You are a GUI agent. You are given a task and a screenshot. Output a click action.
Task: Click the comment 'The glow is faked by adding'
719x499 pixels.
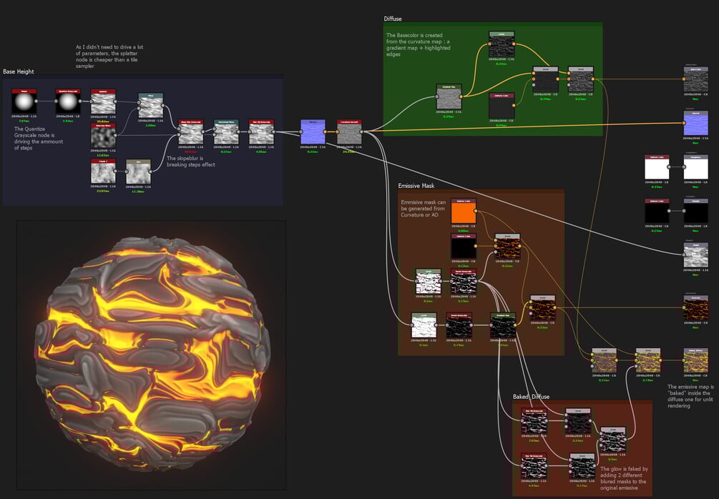[624, 478]
